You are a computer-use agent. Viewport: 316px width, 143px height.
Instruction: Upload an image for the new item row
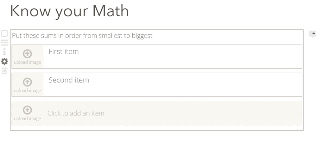[x=28, y=110]
